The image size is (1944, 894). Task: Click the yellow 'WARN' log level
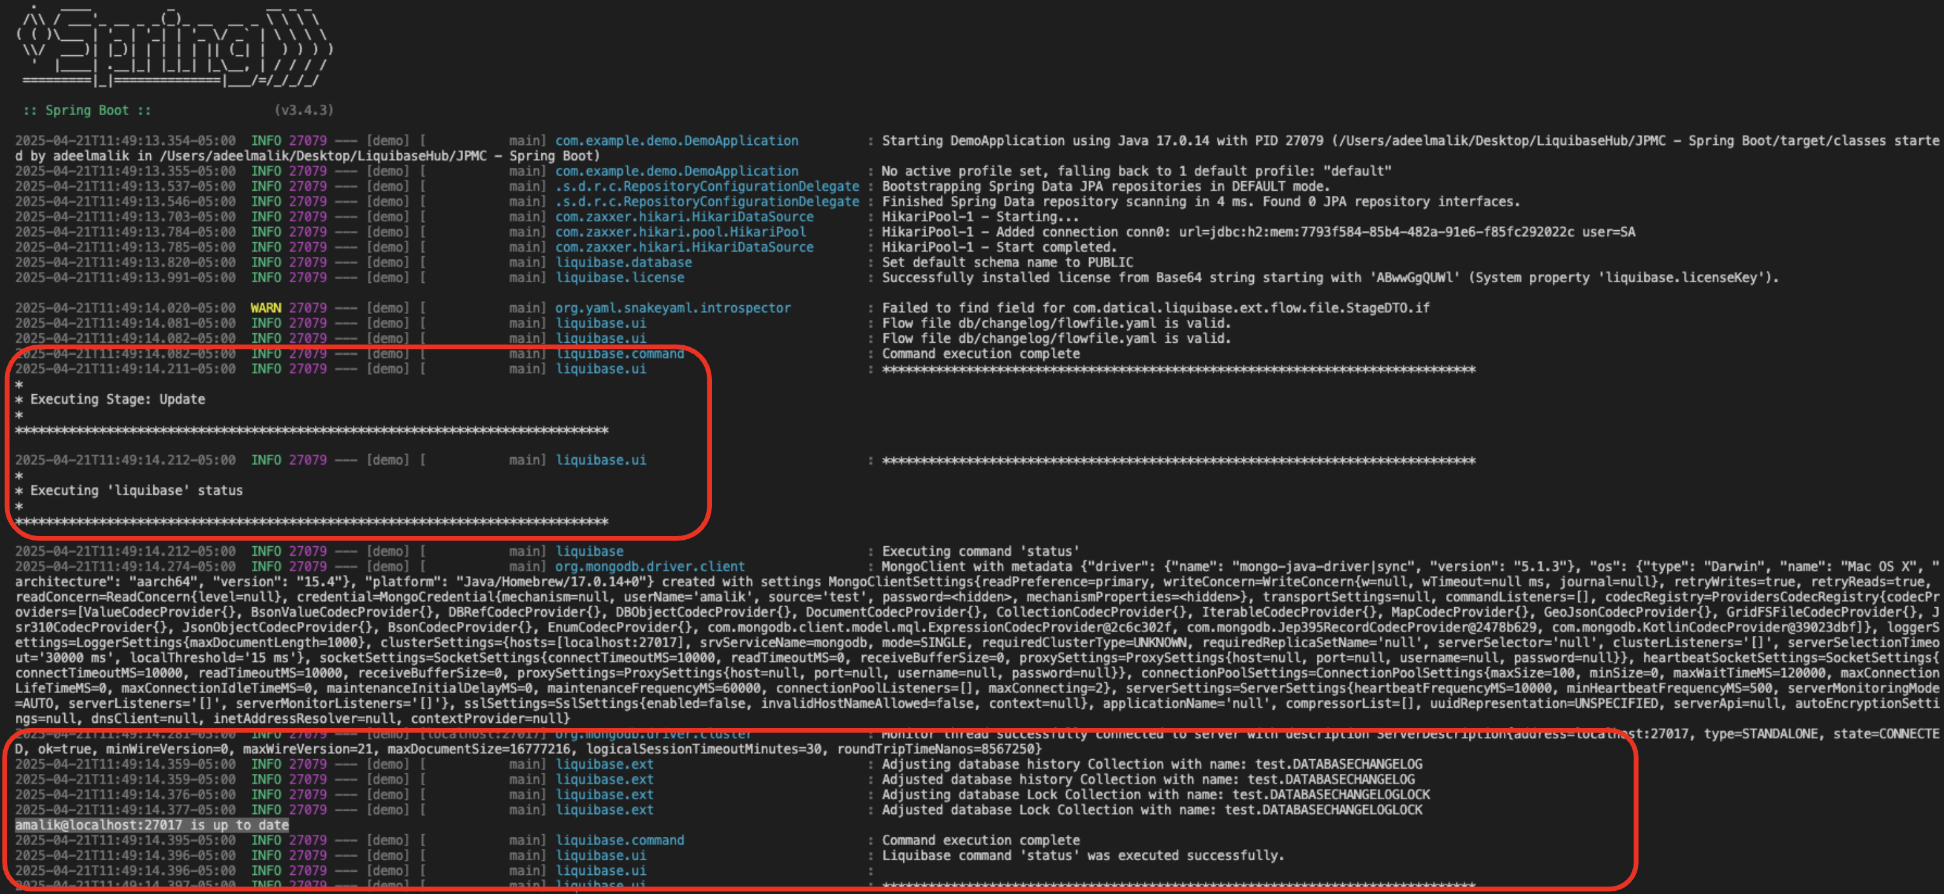pos(266,308)
